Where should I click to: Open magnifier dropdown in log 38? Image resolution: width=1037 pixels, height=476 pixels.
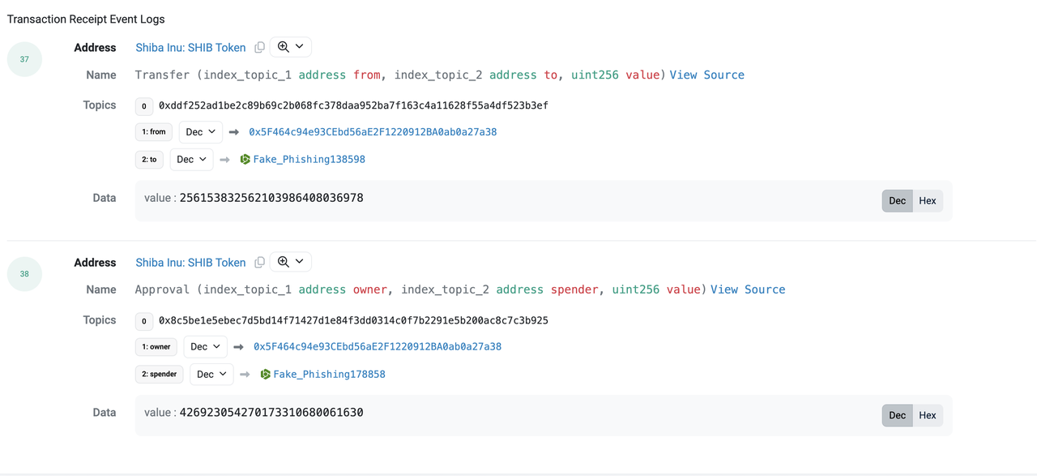(x=290, y=262)
